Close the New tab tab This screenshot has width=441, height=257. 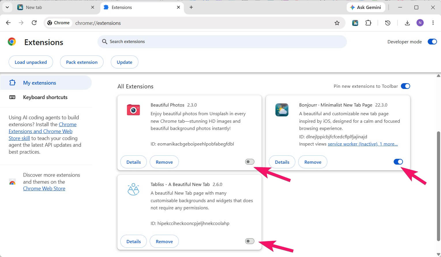[93, 7]
